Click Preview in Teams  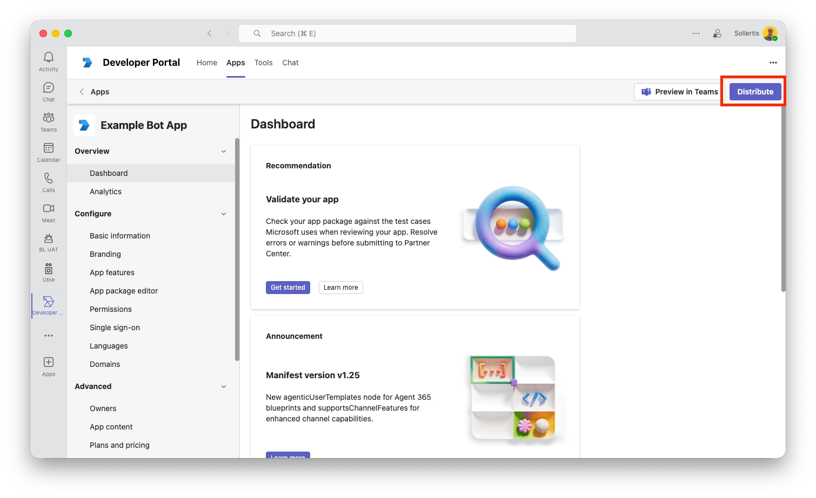pyautogui.click(x=679, y=92)
